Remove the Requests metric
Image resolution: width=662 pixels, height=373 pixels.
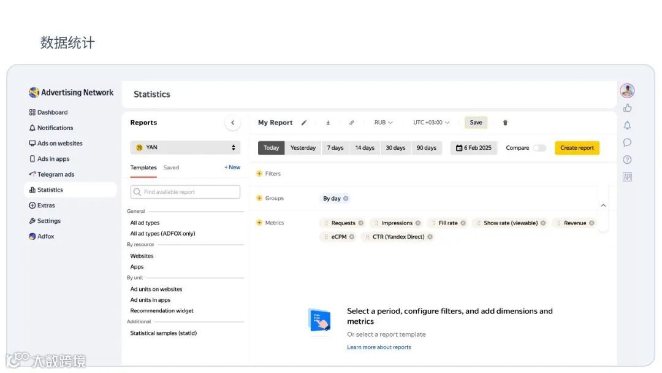click(361, 223)
